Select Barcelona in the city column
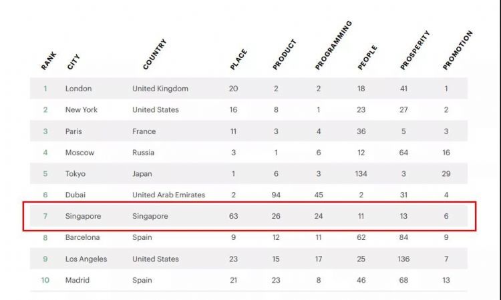 click(82, 237)
